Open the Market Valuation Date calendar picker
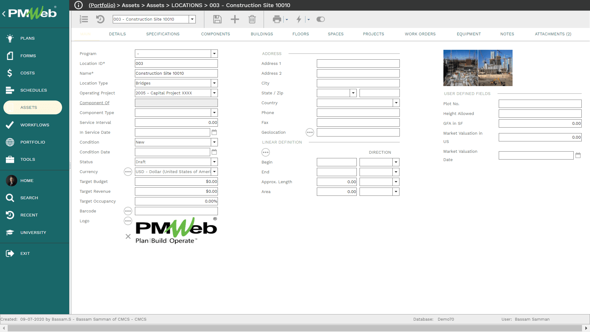 pyautogui.click(x=578, y=155)
